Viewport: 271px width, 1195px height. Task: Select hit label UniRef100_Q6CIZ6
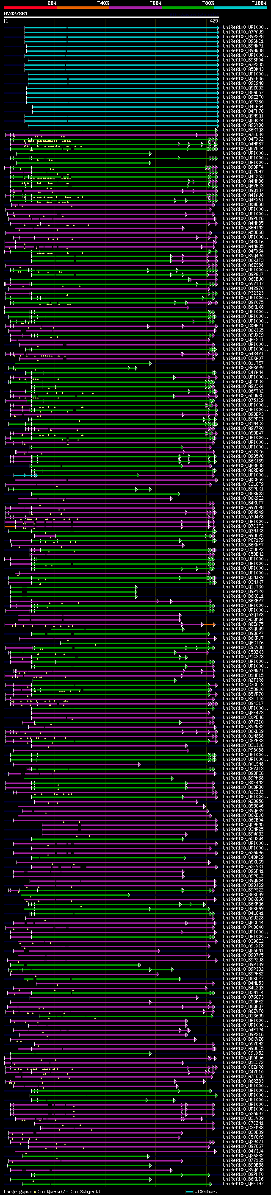[243, 643]
